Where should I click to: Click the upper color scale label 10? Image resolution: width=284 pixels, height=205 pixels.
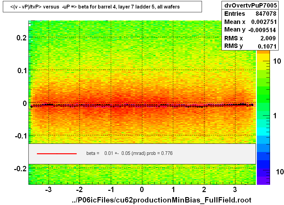pos(277,61)
